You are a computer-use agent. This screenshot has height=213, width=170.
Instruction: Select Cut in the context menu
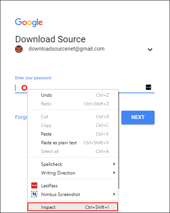click(73, 117)
